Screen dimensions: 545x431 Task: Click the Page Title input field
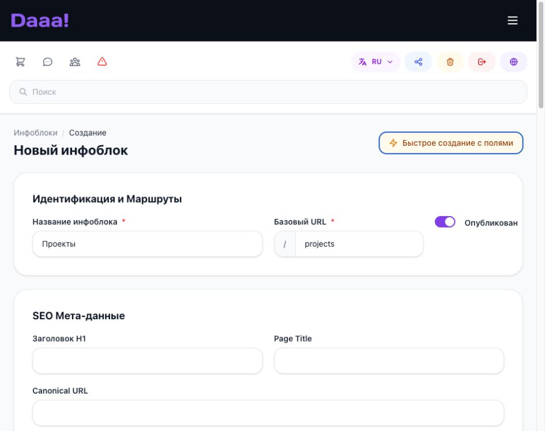389,361
